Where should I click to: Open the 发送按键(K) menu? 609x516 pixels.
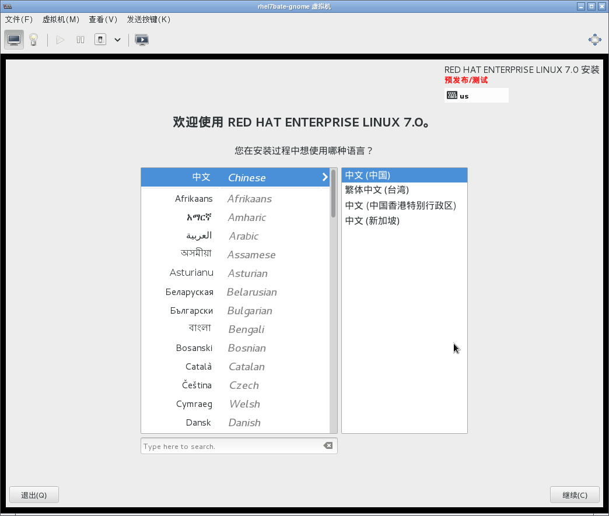pyautogui.click(x=148, y=19)
